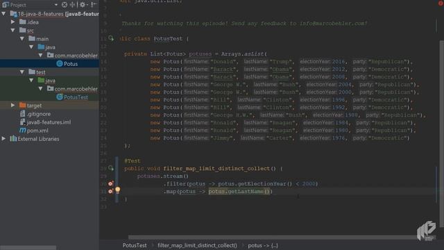Click the External Libraries icon
This screenshot has height=250, width=444.
click(x=13, y=139)
